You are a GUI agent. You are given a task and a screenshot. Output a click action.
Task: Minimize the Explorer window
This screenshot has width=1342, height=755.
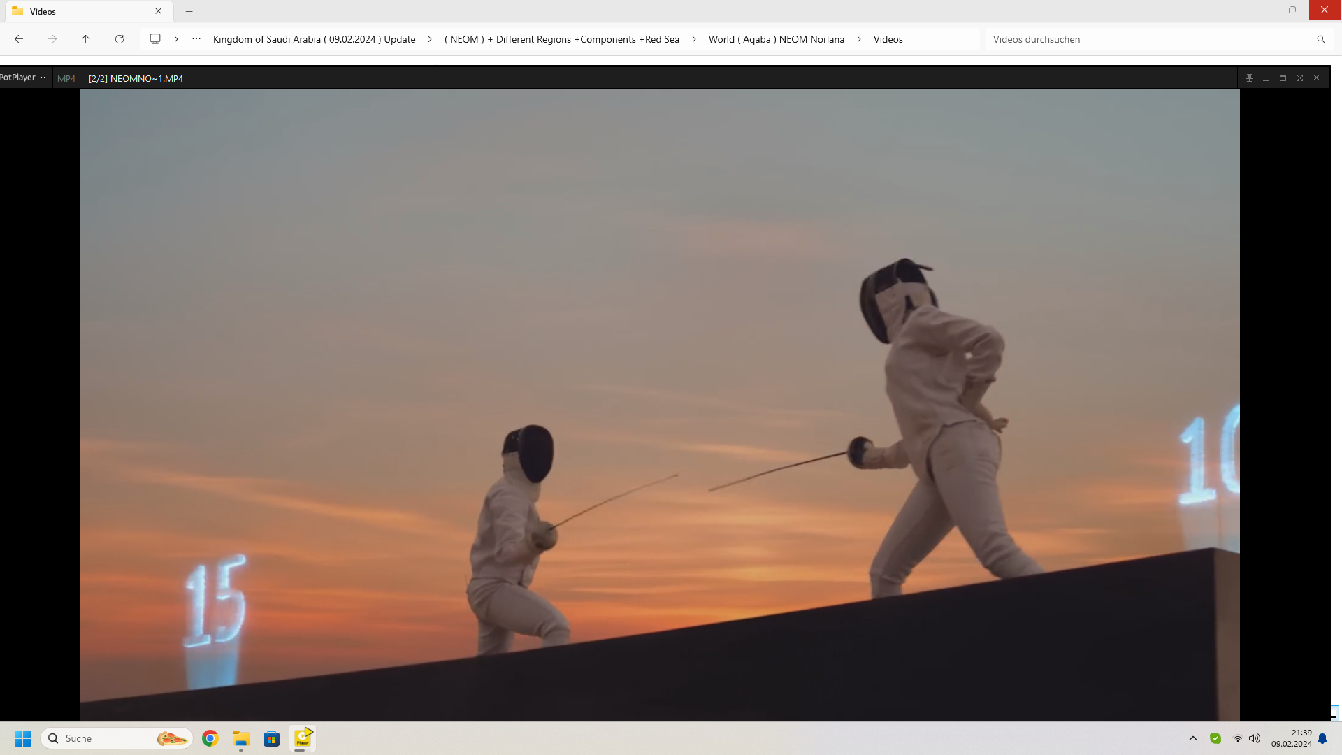1261,10
